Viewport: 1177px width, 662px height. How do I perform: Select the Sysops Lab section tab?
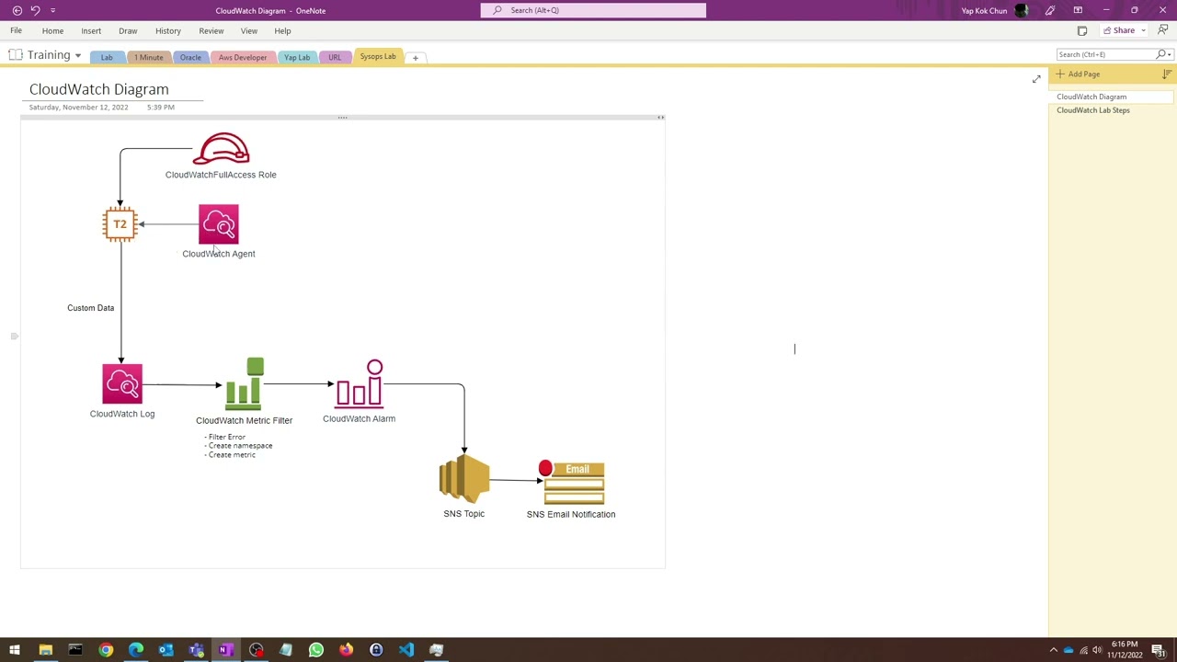click(378, 57)
